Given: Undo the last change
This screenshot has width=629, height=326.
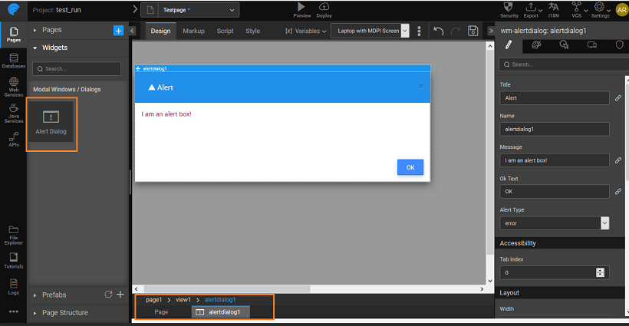Looking at the screenshot, I should 439,31.
